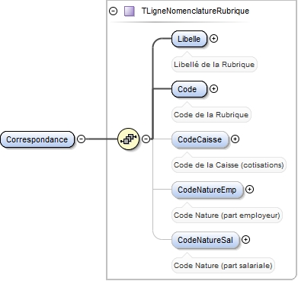
Task: Select the CodeNatureSal optional element
Action: (x=206, y=240)
